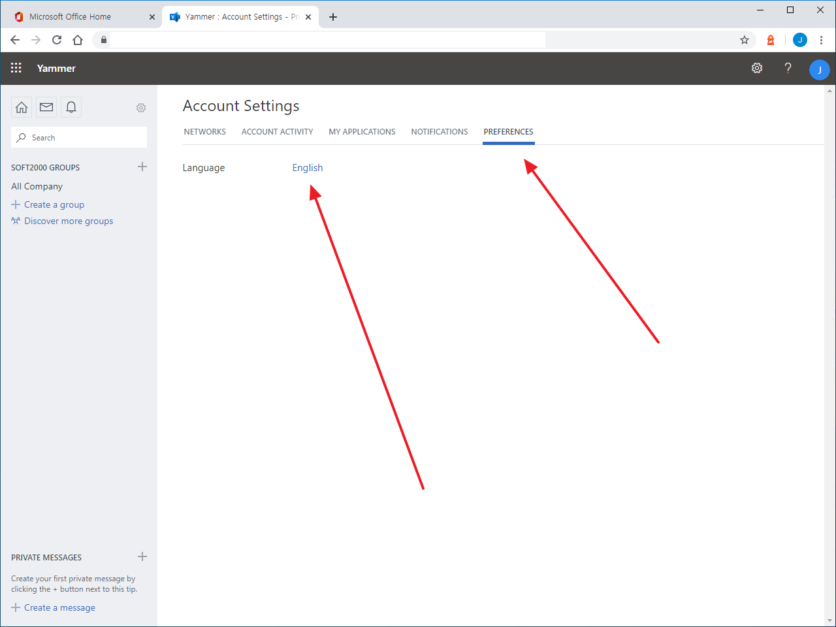836x627 pixels.
Task: Start a private message with plus icon
Action: (x=142, y=556)
